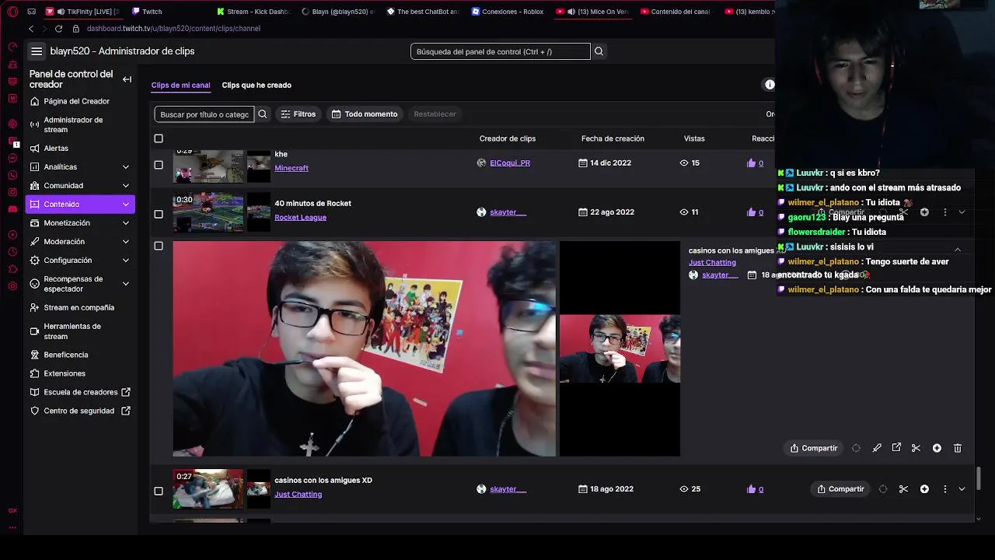Open skayter creator link on Rocket clip row
This screenshot has height=560, width=995.
tap(508, 212)
